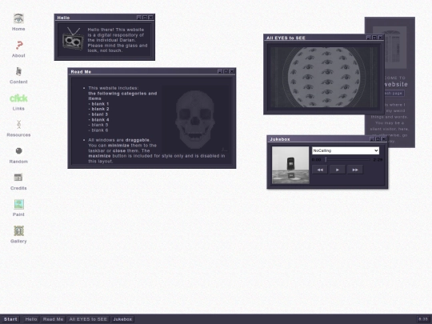Click the taskbar clock
The width and height of the screenshot is (432, 324).
click(x=423, y=319)
